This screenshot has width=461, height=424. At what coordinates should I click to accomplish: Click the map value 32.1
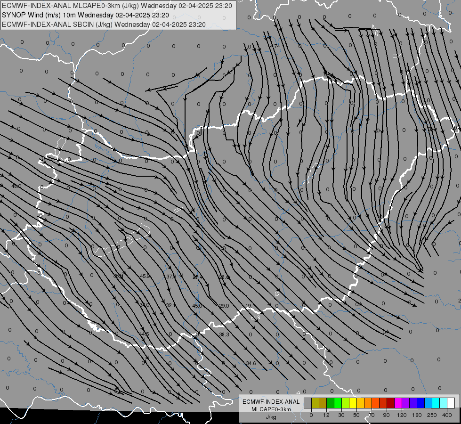click(x=171, y=305)
